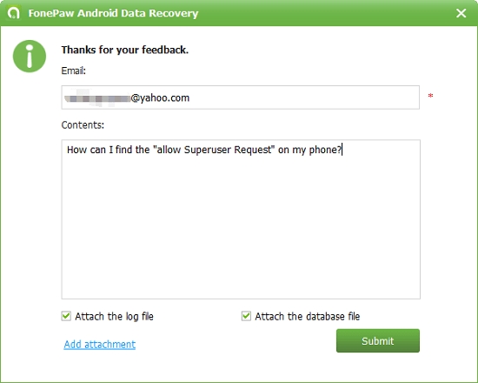Uncheck the Attach the log file checkbox
The width and height of the screenshot is (478, 383).
[66, 316]
